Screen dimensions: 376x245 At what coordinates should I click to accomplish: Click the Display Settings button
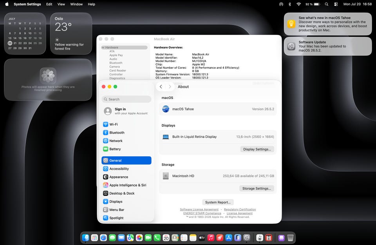(x=257, y=149)
